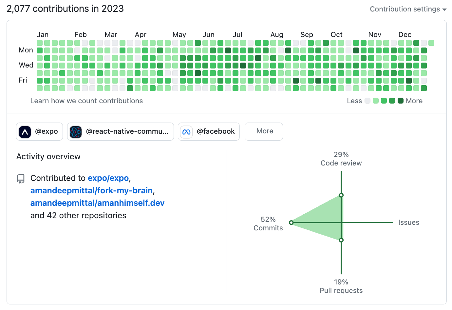Click the Pull requests node on the chart
The width and height of the screenshot is (452, 310).
(x=341, y=240)
